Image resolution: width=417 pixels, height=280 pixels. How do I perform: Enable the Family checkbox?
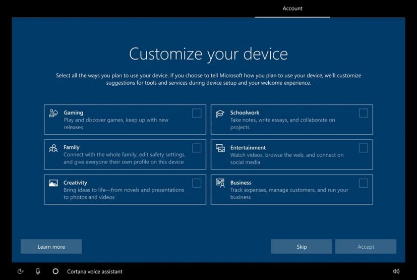(x=197, y=148)
